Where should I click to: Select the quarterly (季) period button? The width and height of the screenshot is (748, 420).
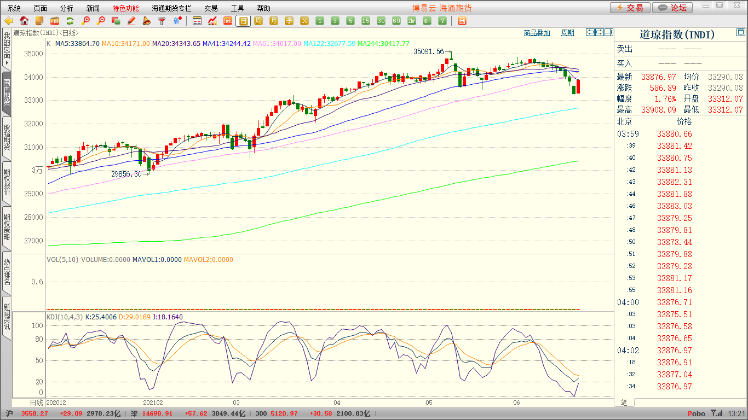pos(289,21)
